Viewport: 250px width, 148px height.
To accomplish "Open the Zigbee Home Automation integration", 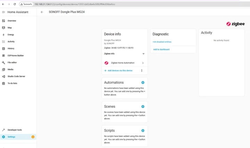I will click(124, 63).
